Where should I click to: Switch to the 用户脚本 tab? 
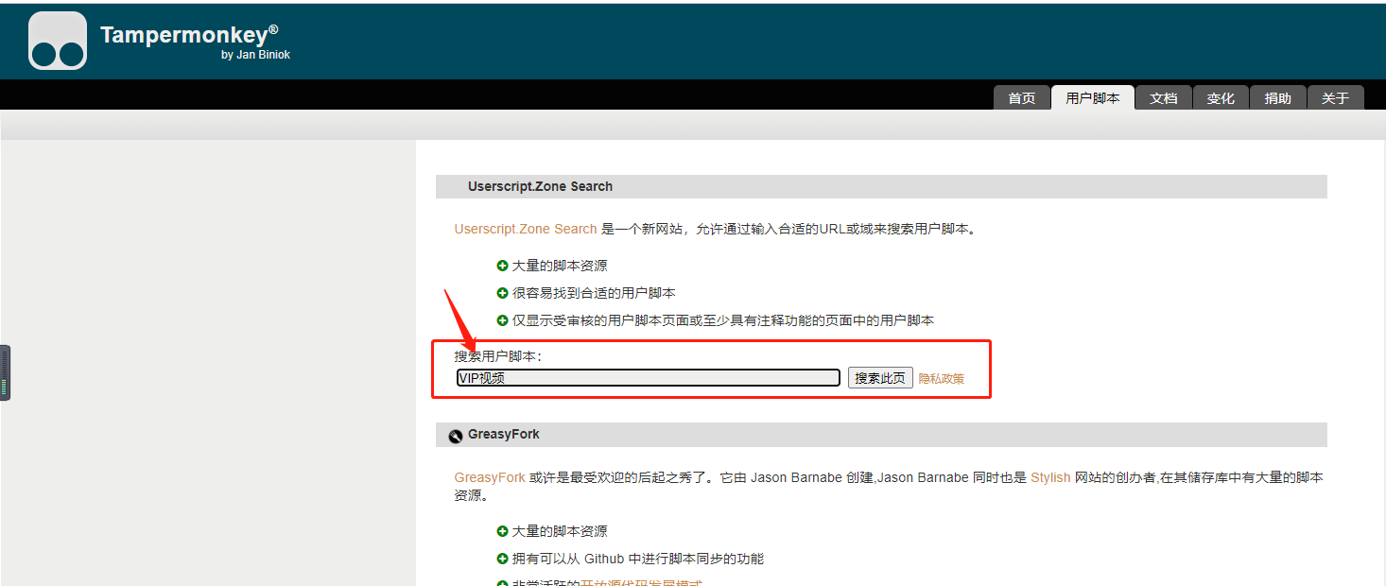click(1093, 98)
